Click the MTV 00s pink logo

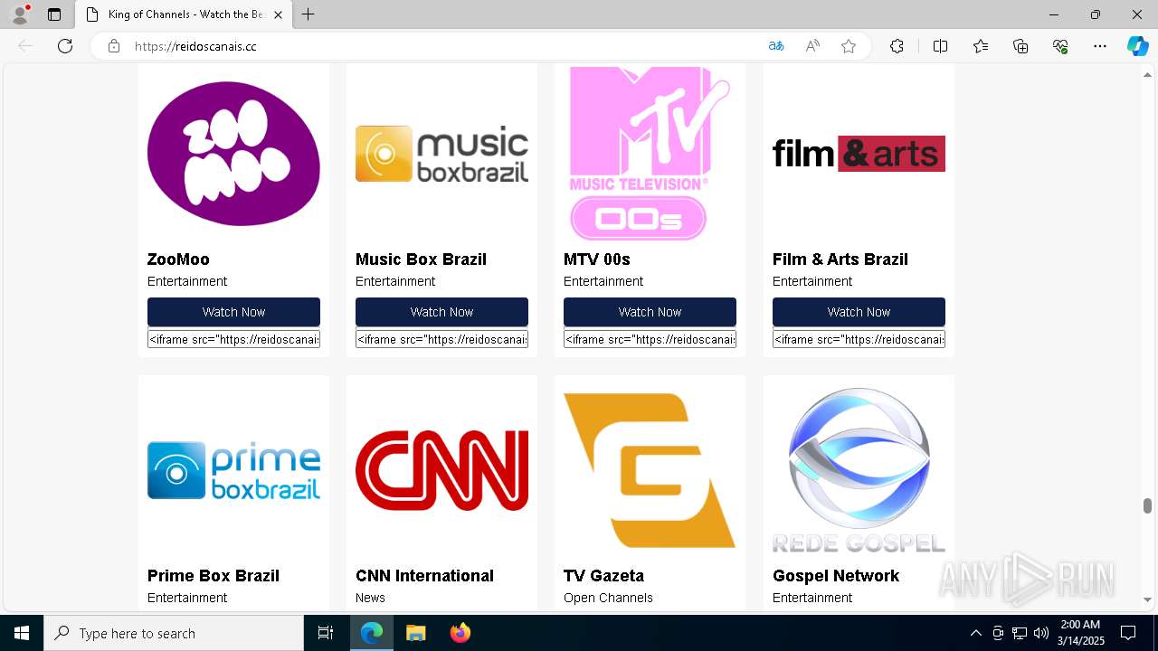pyautogui.click(x=650, y=154)
